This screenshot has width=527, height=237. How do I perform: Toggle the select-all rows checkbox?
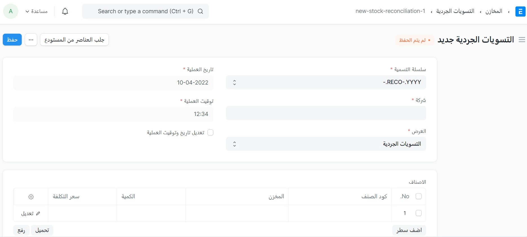pos(418,196)
